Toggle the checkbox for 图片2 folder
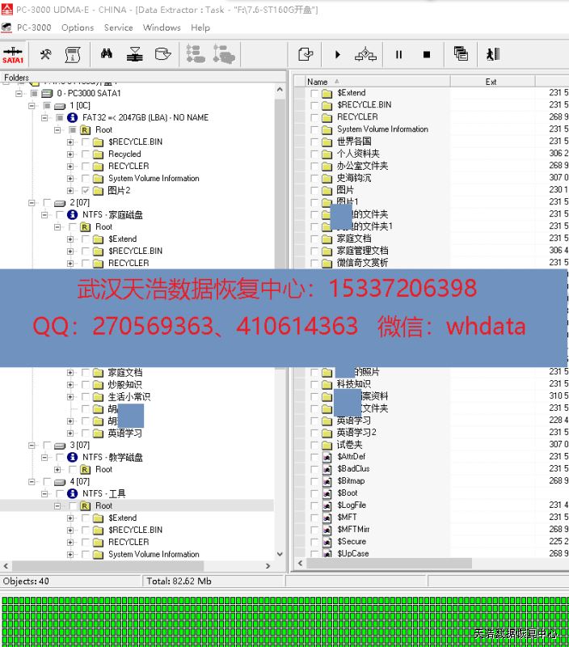The width and height of the screenshot is (569, 647). pos(86,191)
